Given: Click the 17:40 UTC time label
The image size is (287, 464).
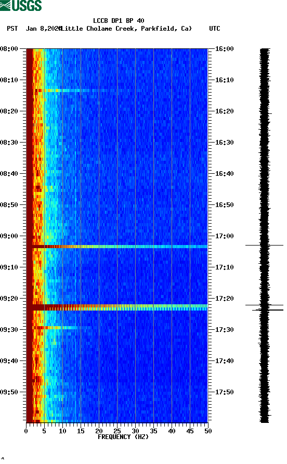Looking at the screenshot, I should click(224, 361).
